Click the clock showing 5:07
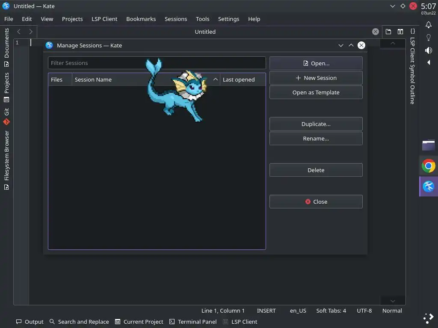 (x=428, y=6)
